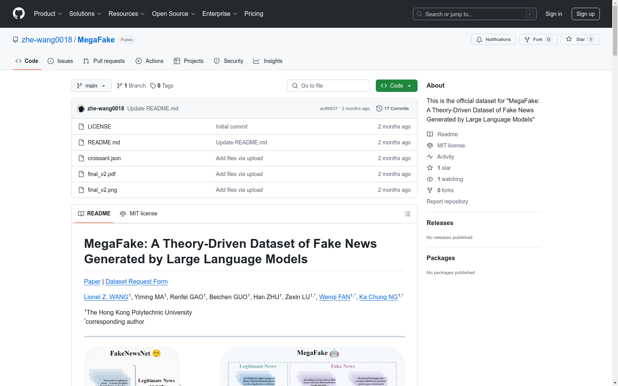Open the Projects tab
The height and width of the screenshot is (386, 618).
188,61
